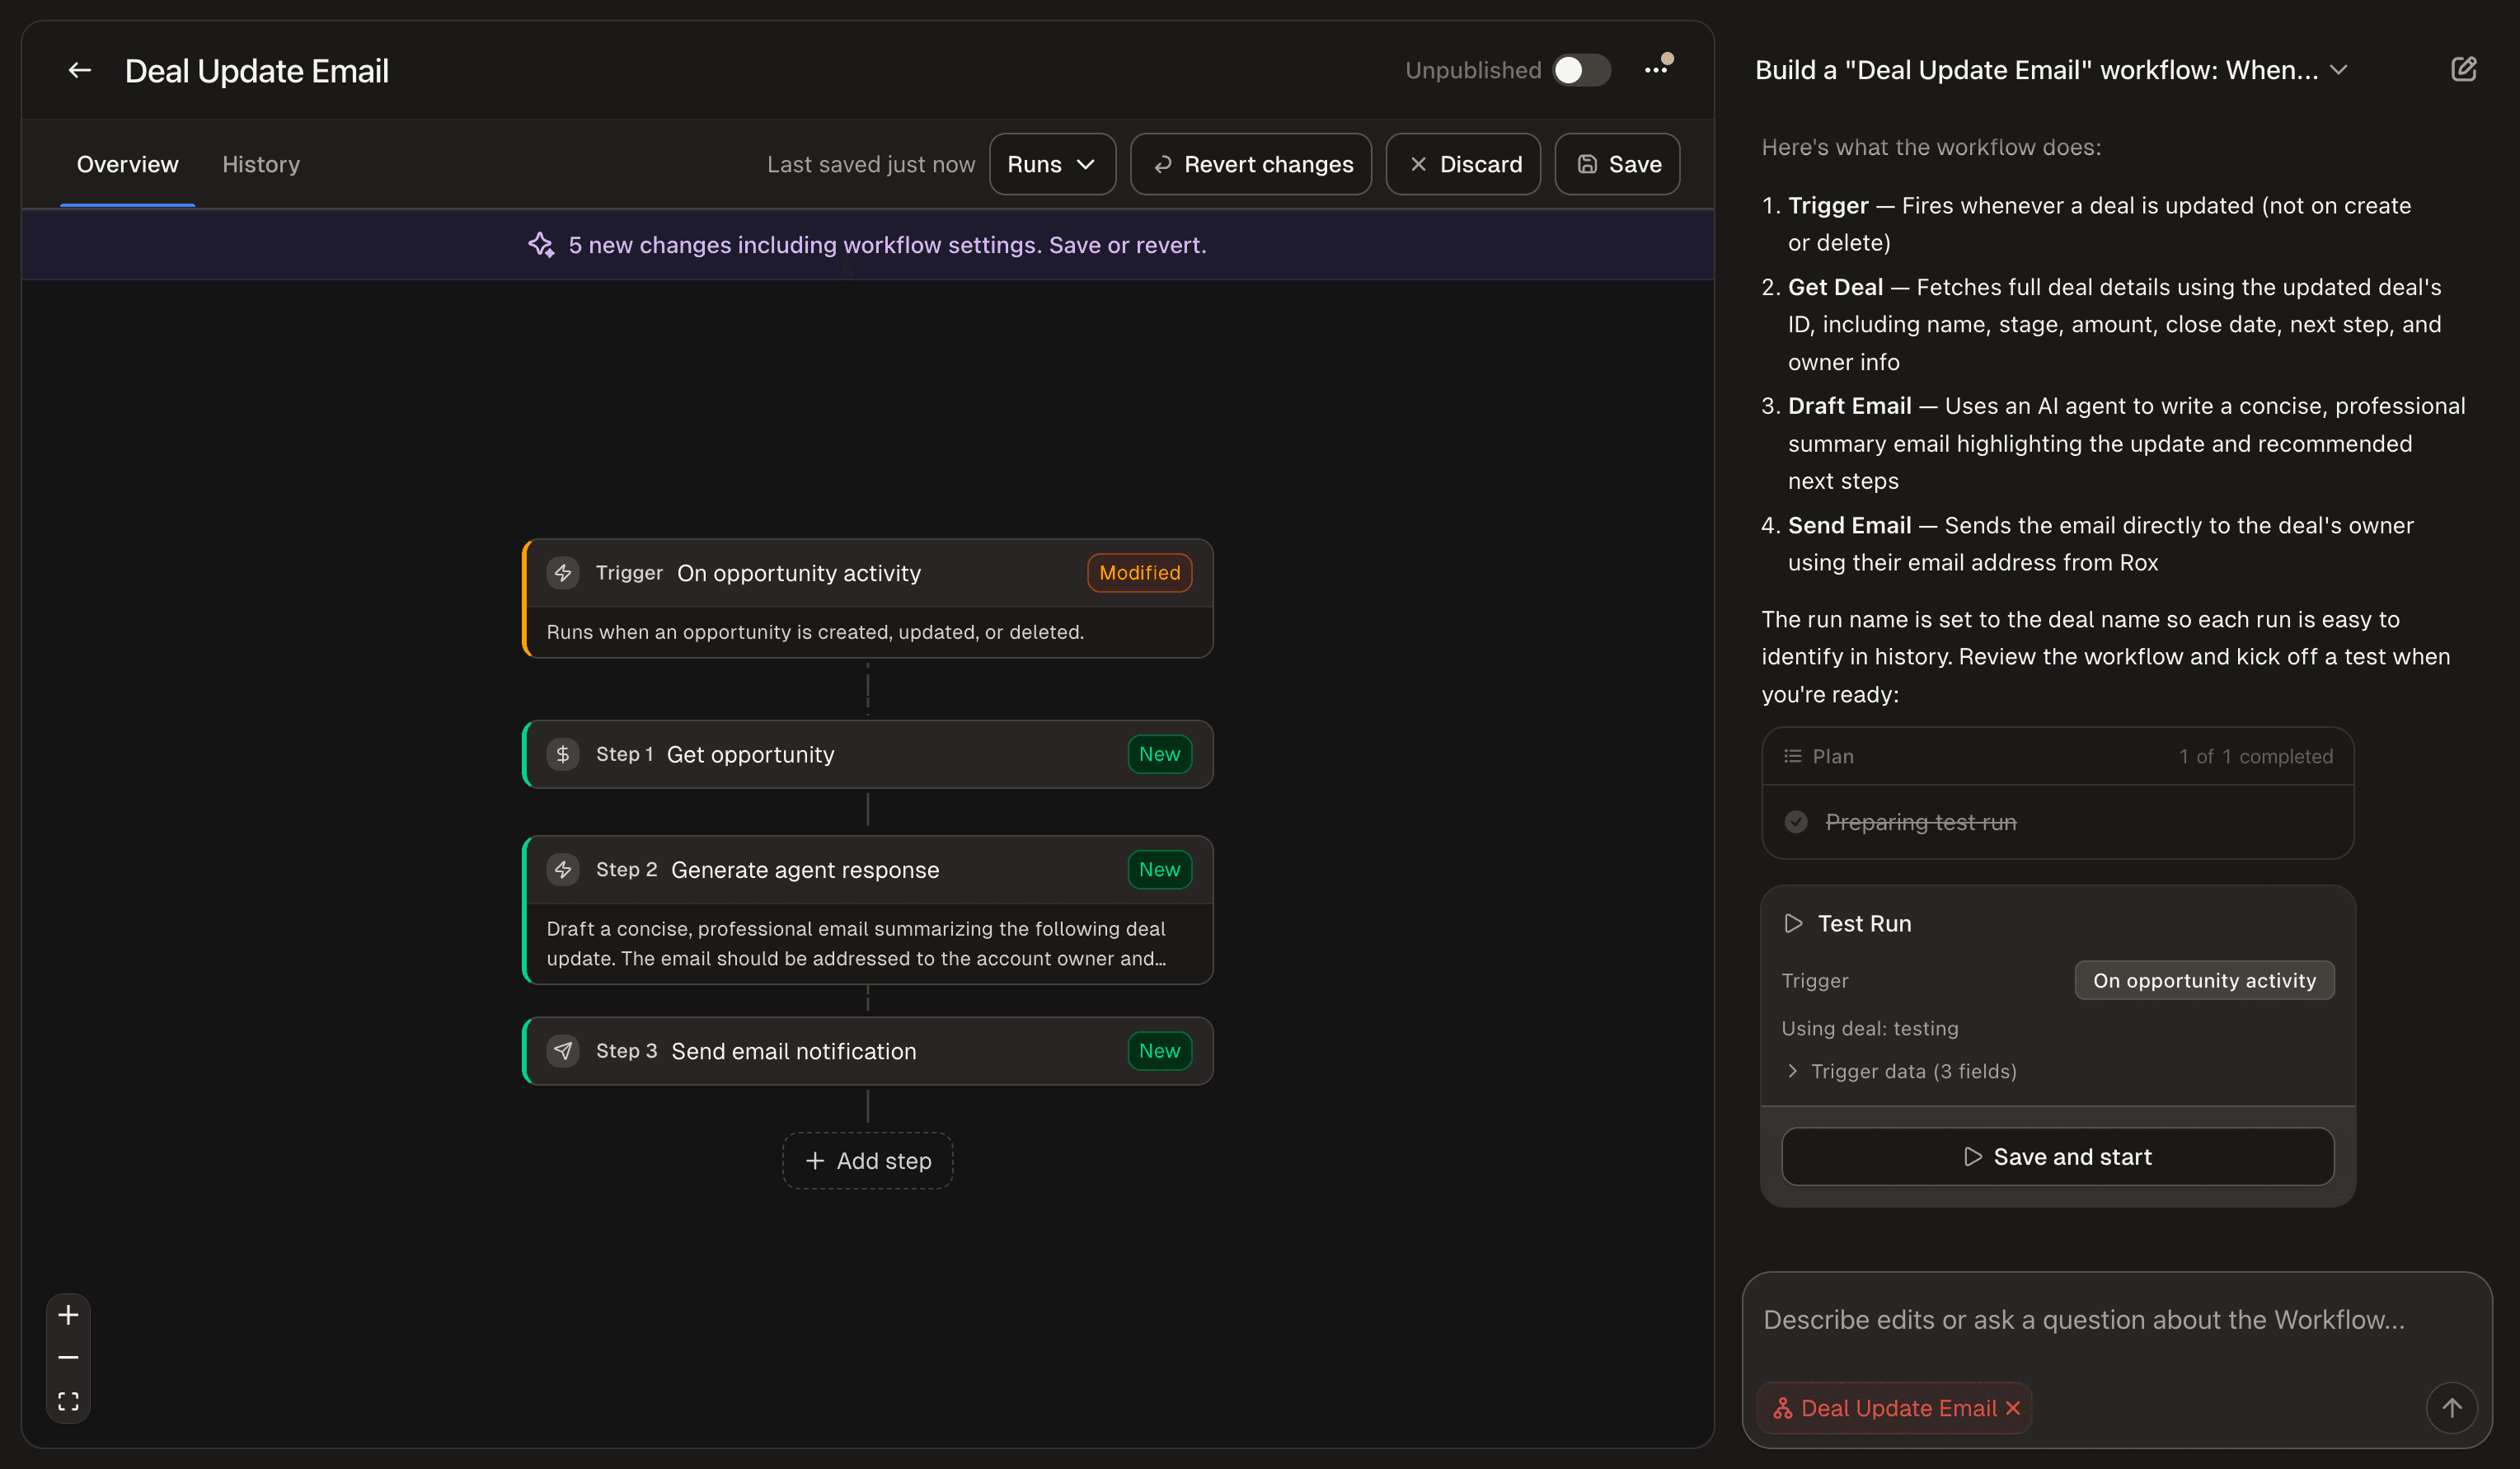Image resolution: width=2520 pixels, height=1469 pixels.
Task: Zoom in on the workflow canvas
Action: coord(68,1314)
